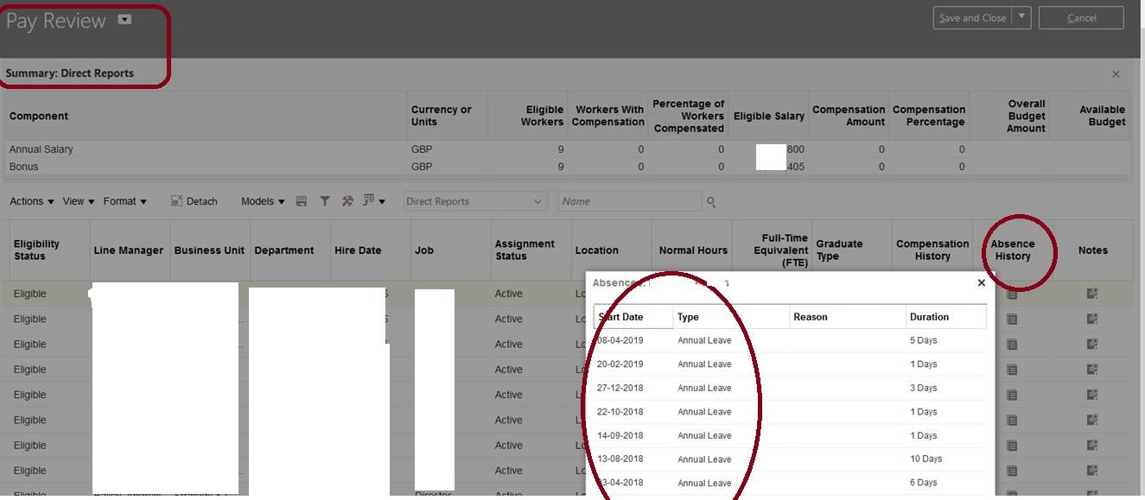Sort by Start Date column in popup
The image size is (1145, 500).
[633, 317]
